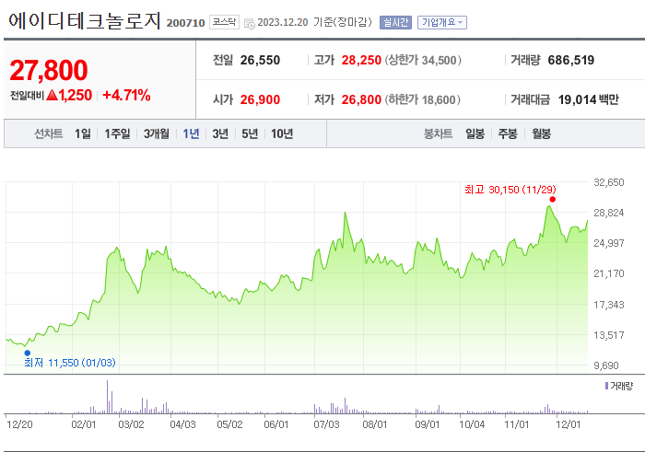Click the 2023.12.20 기준(장마감) date text
The width and height of the screenshot is (645, 452).
point(315,22)
